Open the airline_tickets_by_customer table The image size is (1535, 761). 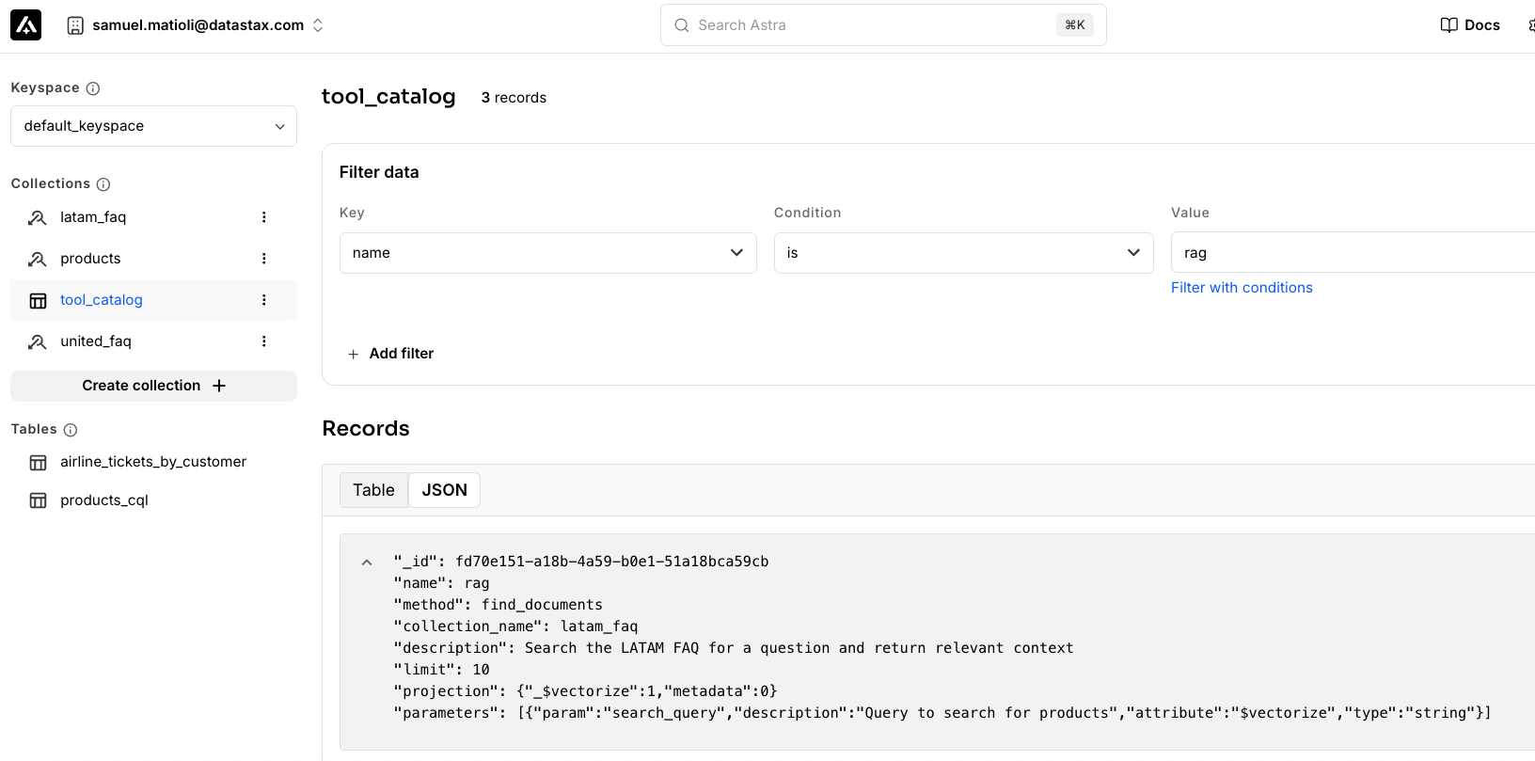152,462
